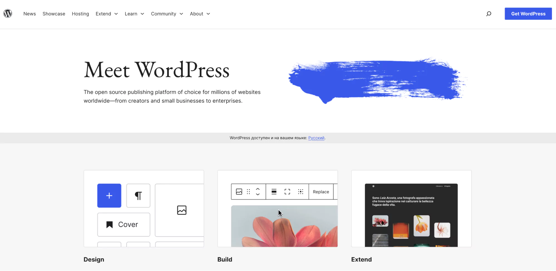Expand the Community dropdown menu
The image size is (556, 271).
pos(167,14)
